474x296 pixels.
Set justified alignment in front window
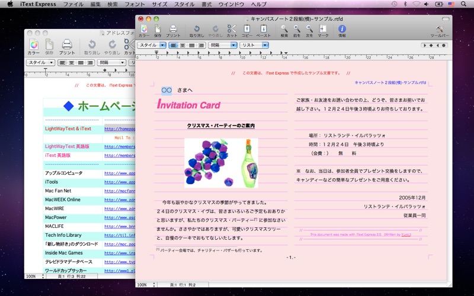191,46
